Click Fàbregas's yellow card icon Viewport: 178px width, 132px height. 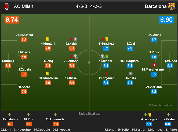(x=150, y=115)
